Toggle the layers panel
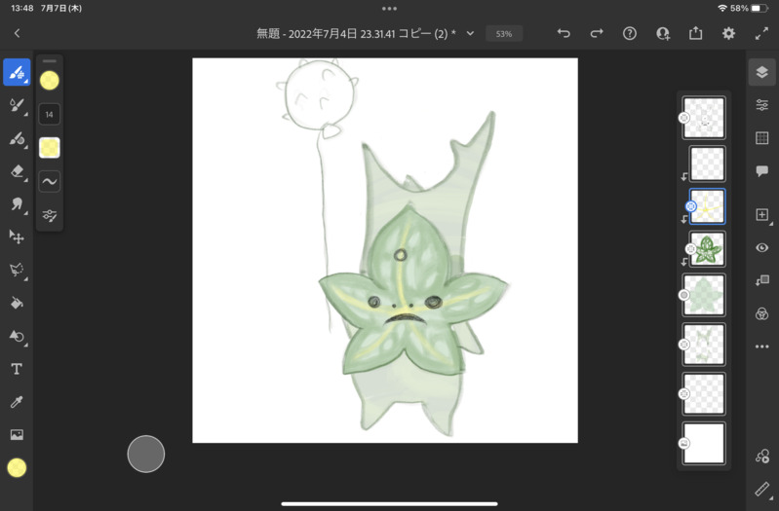Screen dimensions: 779x511 click(761, 72)
